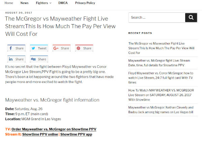
Task: Click the Twitter Tweet button
Action: pyautogui.click(x=39, y=48)
